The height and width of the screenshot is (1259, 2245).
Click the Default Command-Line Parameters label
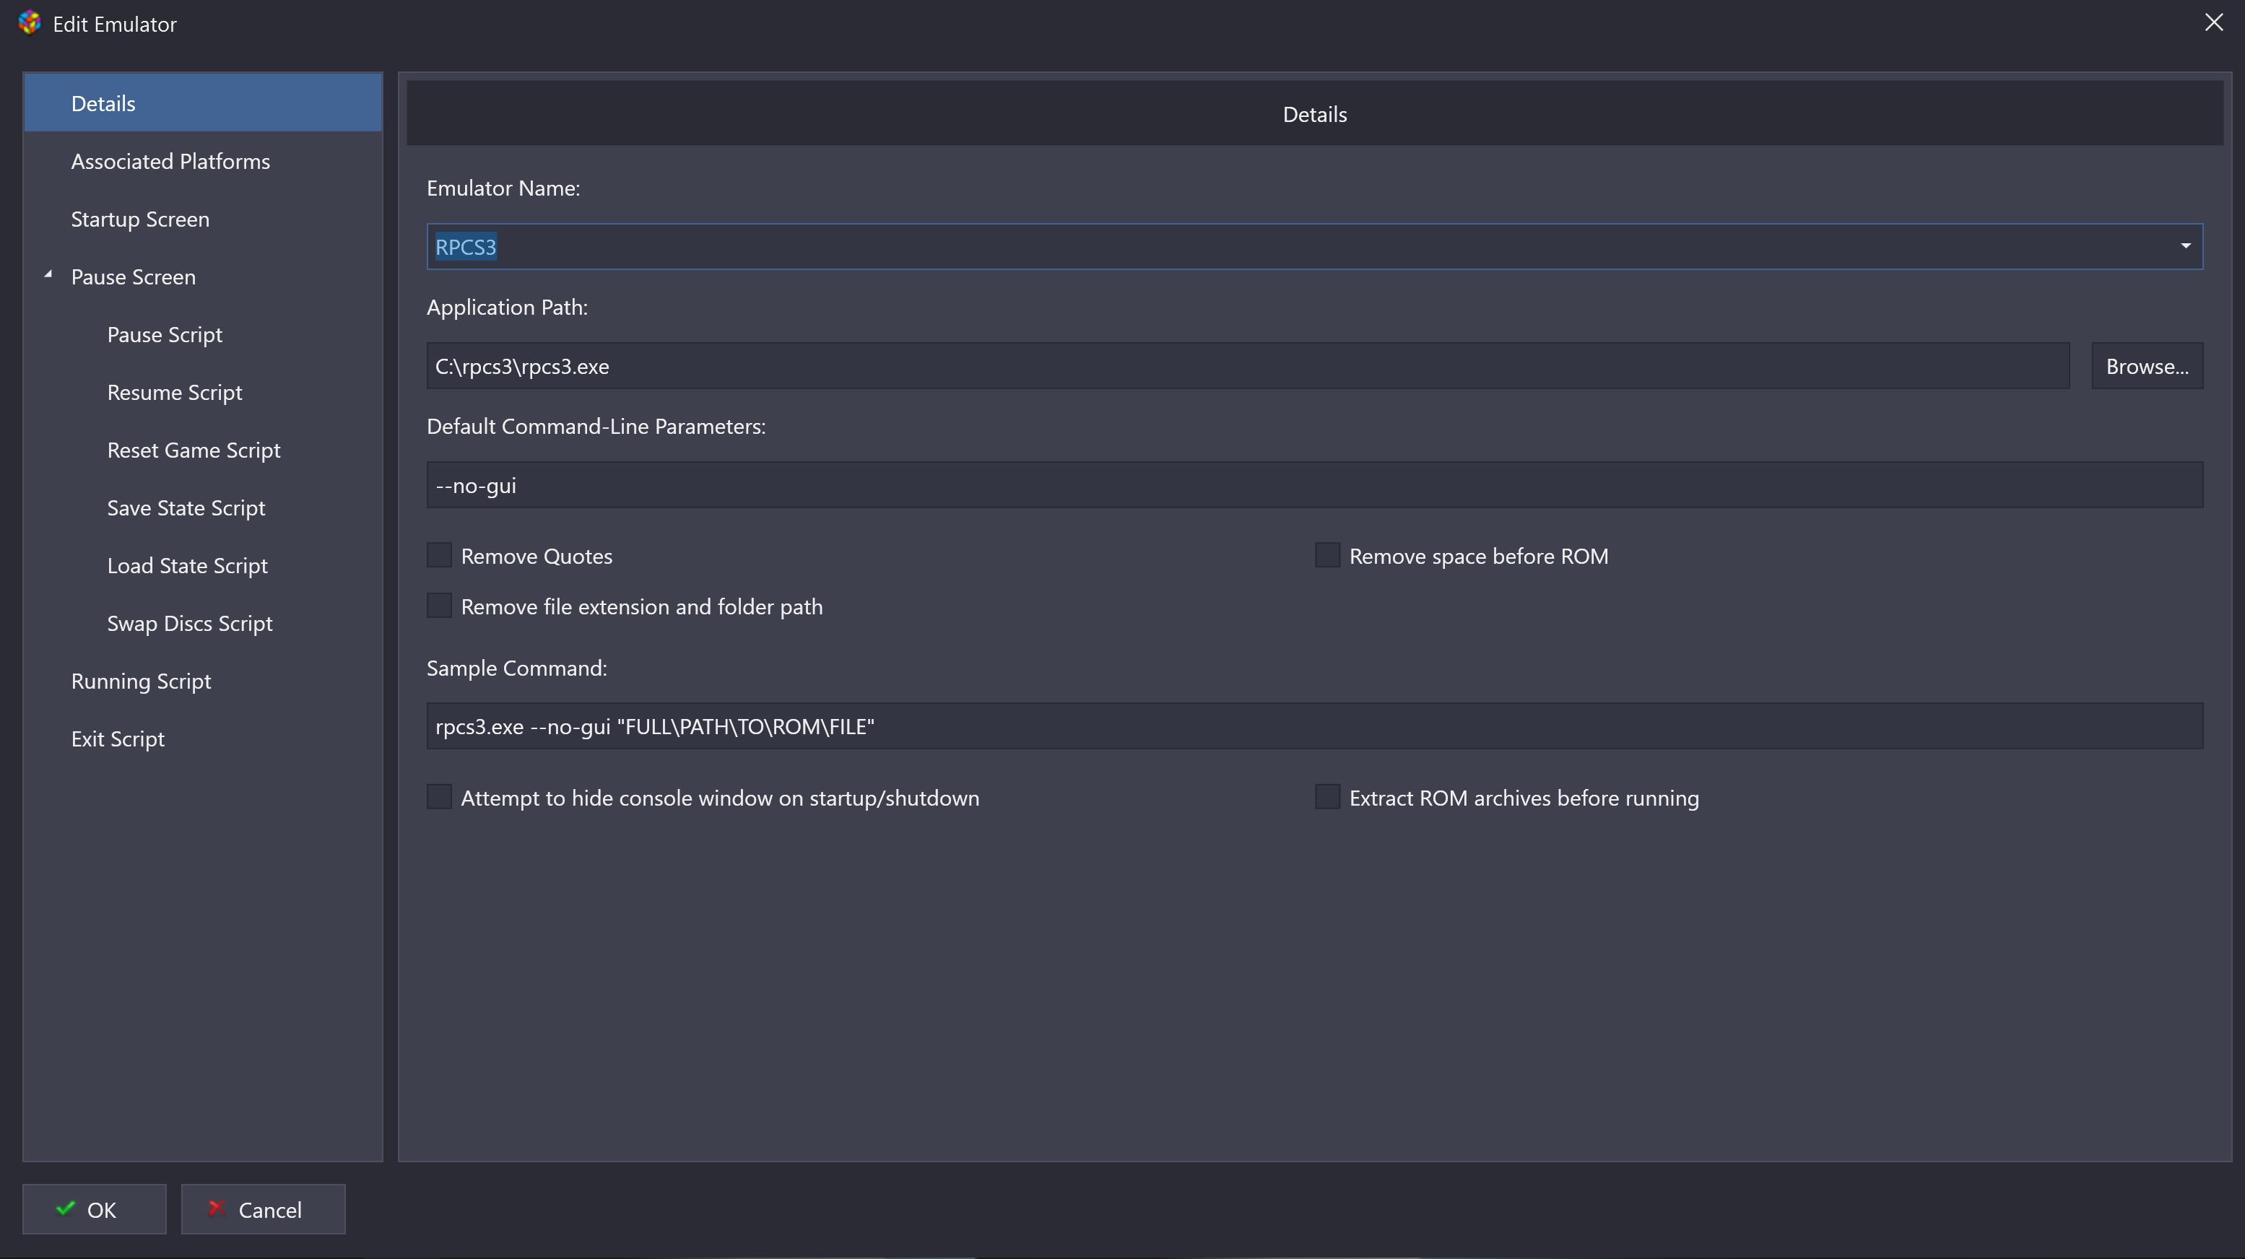click(596, 426)
